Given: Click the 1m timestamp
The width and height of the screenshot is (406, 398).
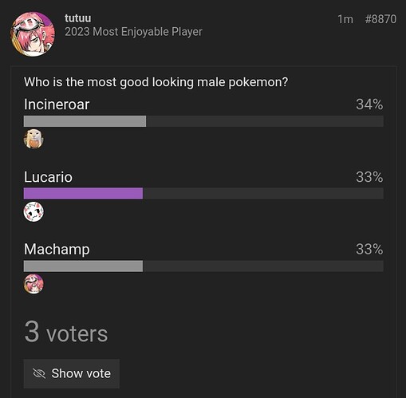Looking at the screenshot, I should coord(345,19).
